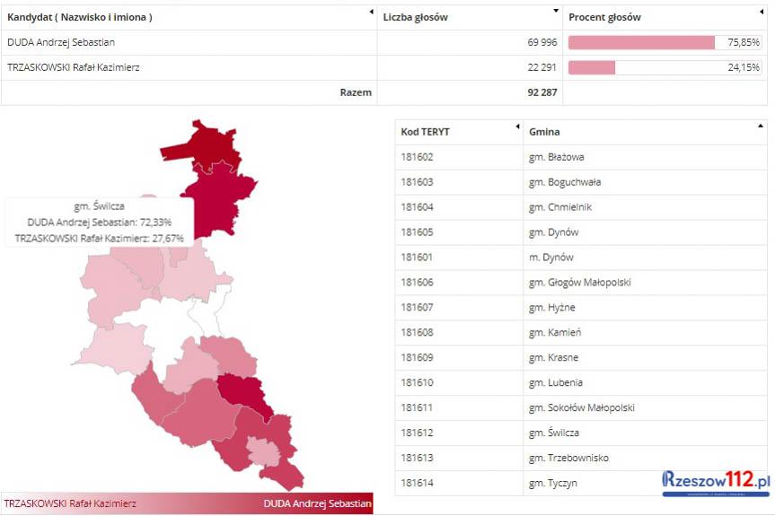Open the Rzeszow112.pl logo
775x516 pixels.
click(716, 482)
